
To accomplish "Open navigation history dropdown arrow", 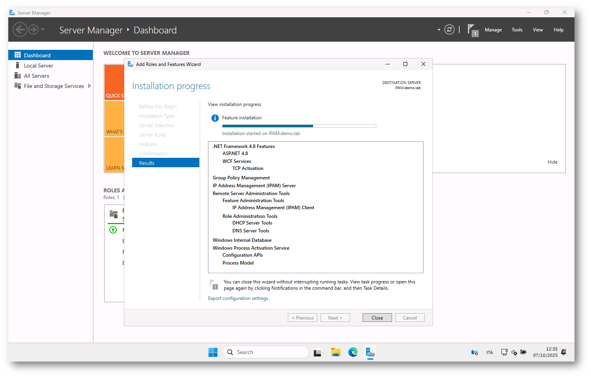I will click(x=43, y=29).
